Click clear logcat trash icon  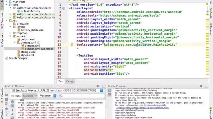click(x=12, y=101)
